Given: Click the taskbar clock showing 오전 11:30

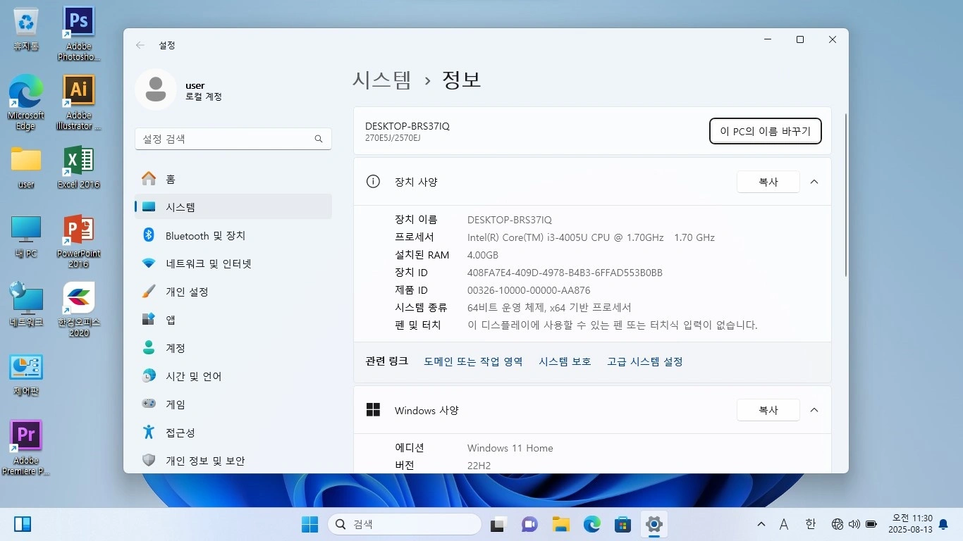Looking at the screenshot, I should (912, 524).
